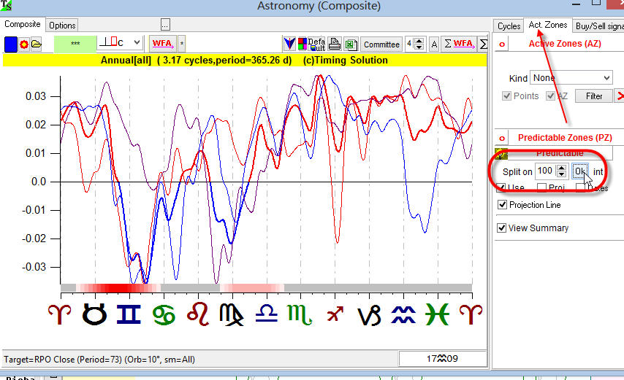Increase the Split on value stepper
This screenshot has width=624, height=380.
pyautogui.click(x=561, y=168)
